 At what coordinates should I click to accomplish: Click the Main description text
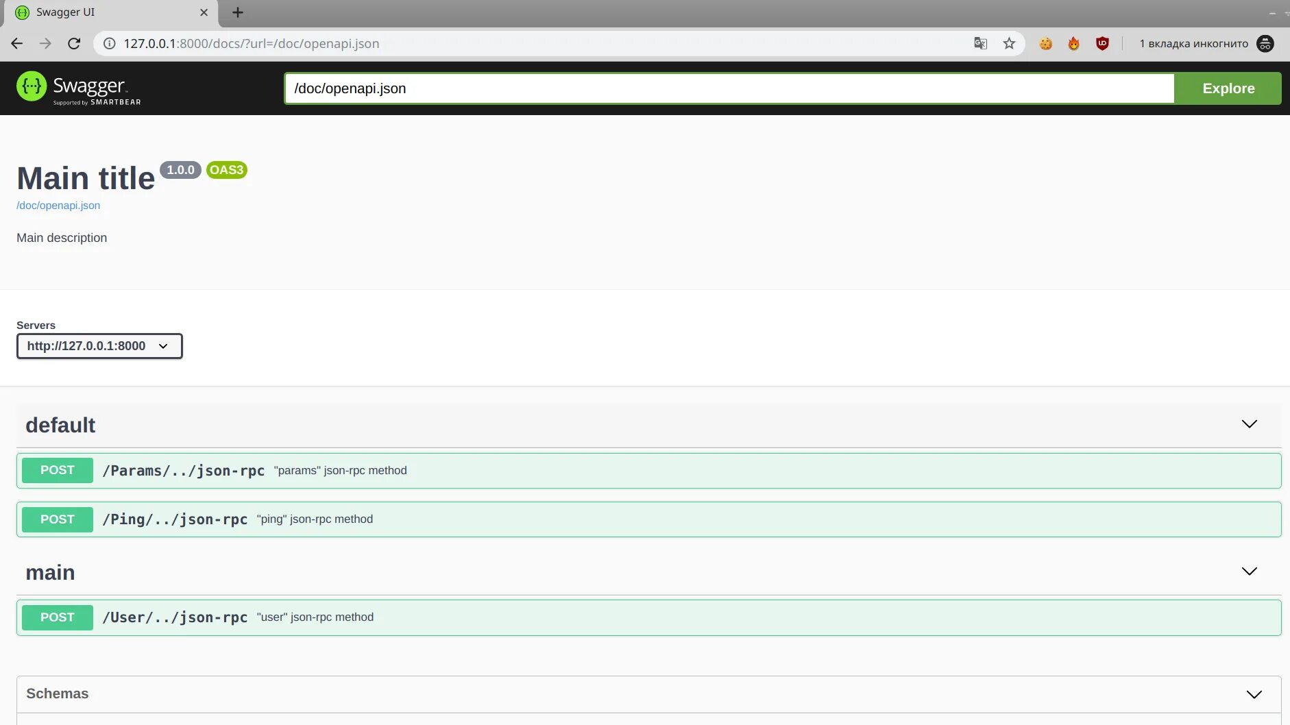(x=62, y=238)
